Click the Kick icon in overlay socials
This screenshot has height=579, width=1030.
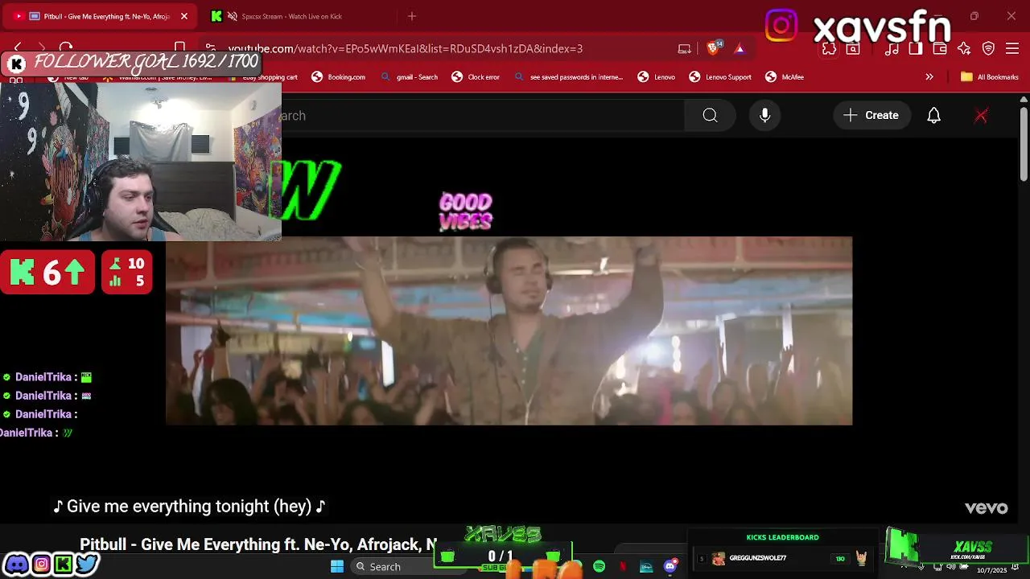[x=63, y=564]
